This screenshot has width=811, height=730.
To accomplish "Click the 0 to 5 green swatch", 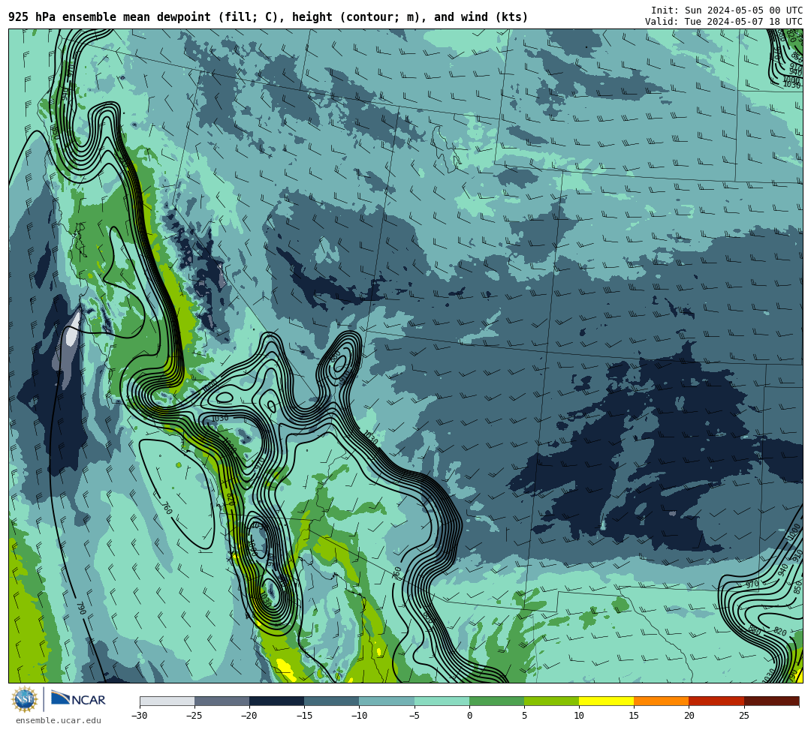I will pos(496,701).
